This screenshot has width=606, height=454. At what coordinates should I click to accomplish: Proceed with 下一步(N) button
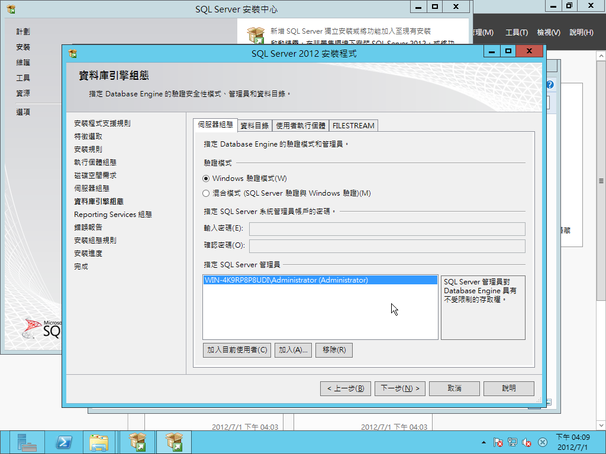click(x=400, y=388)
